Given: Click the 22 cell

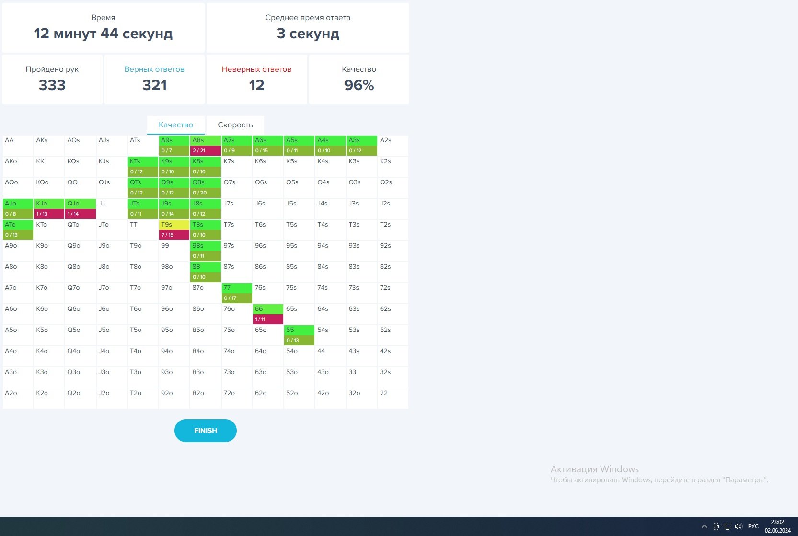Looking at the screenshot, I should click(x=393, y=399).
